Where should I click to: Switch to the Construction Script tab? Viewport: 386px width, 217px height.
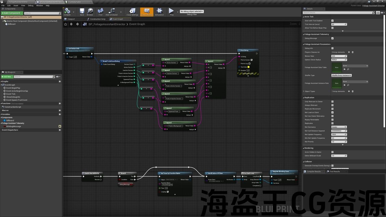point(97,19)
